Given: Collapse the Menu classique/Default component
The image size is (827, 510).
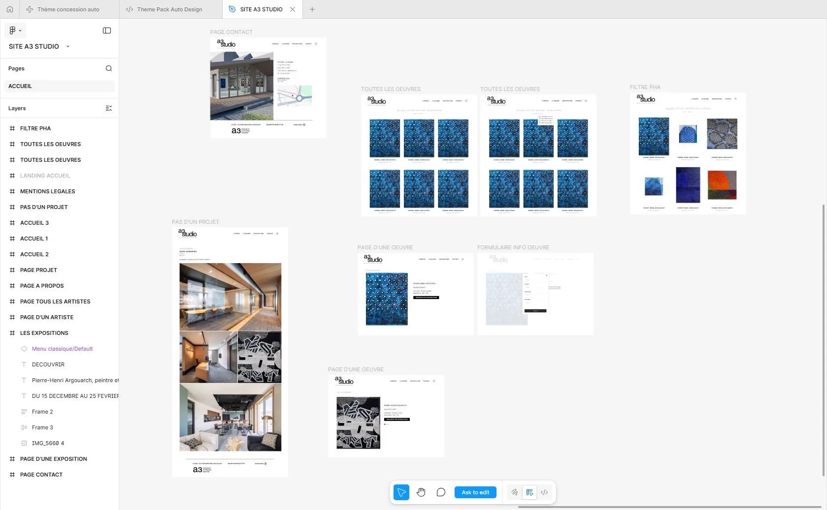Looking at the screenshot, I should point(16,349).
